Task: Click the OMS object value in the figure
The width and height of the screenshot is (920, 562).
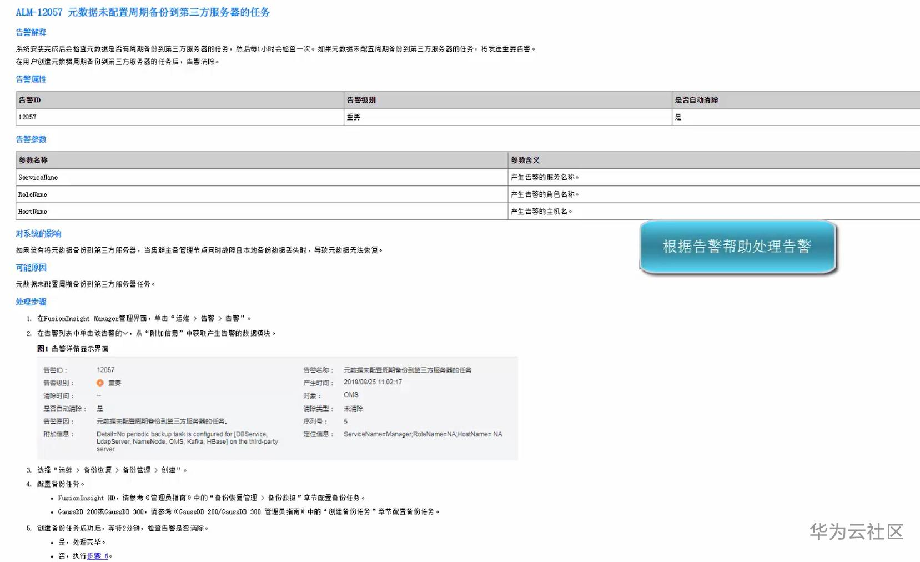Action: click(351, 395)
